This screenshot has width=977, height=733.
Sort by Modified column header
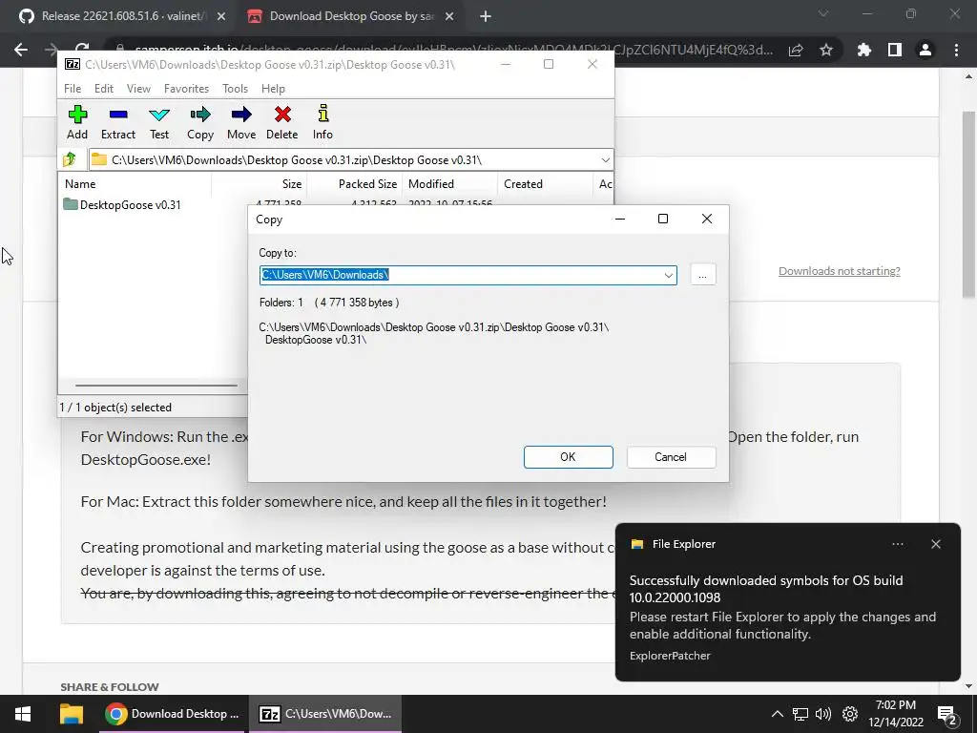pos(450,184)
